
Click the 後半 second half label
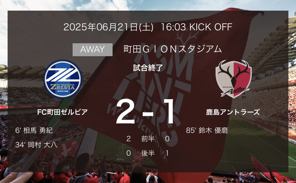(148, 153)
